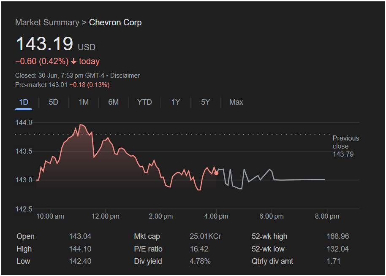Click the Low row label
386x276 pixels.
23,261
